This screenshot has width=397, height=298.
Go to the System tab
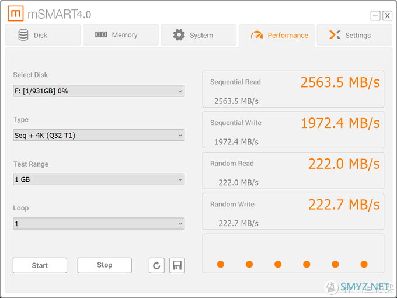(198, 35)
